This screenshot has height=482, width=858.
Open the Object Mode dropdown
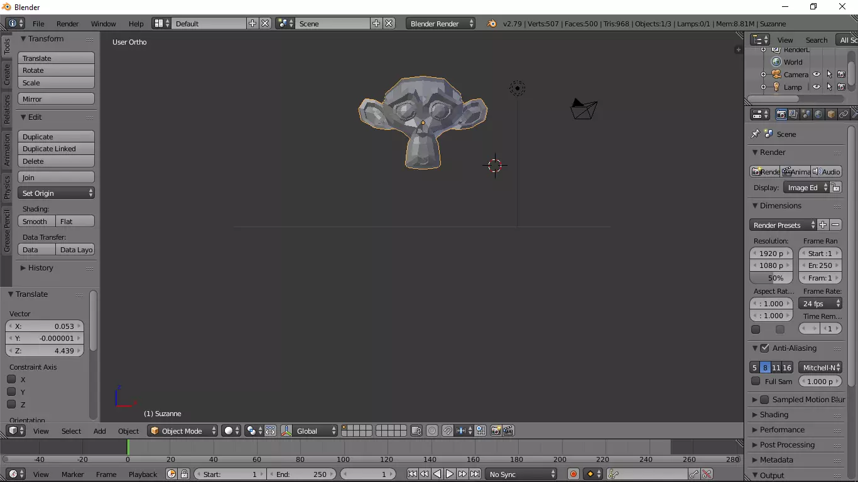coord(183,431)
